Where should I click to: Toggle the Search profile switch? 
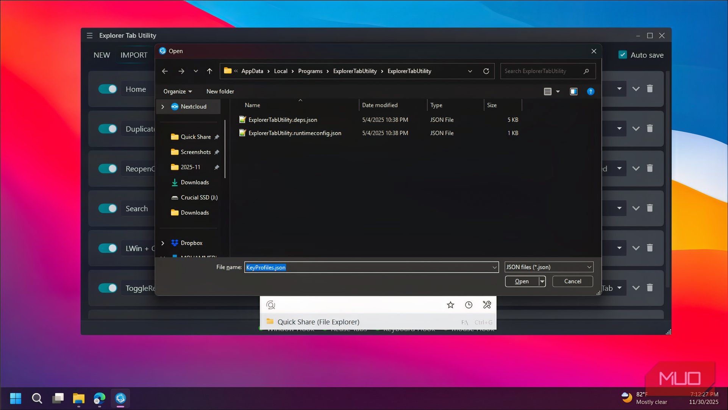coord(108,208)
